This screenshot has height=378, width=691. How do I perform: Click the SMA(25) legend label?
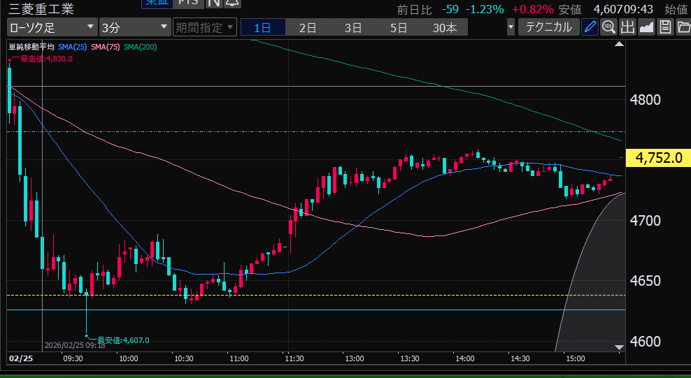73,47
